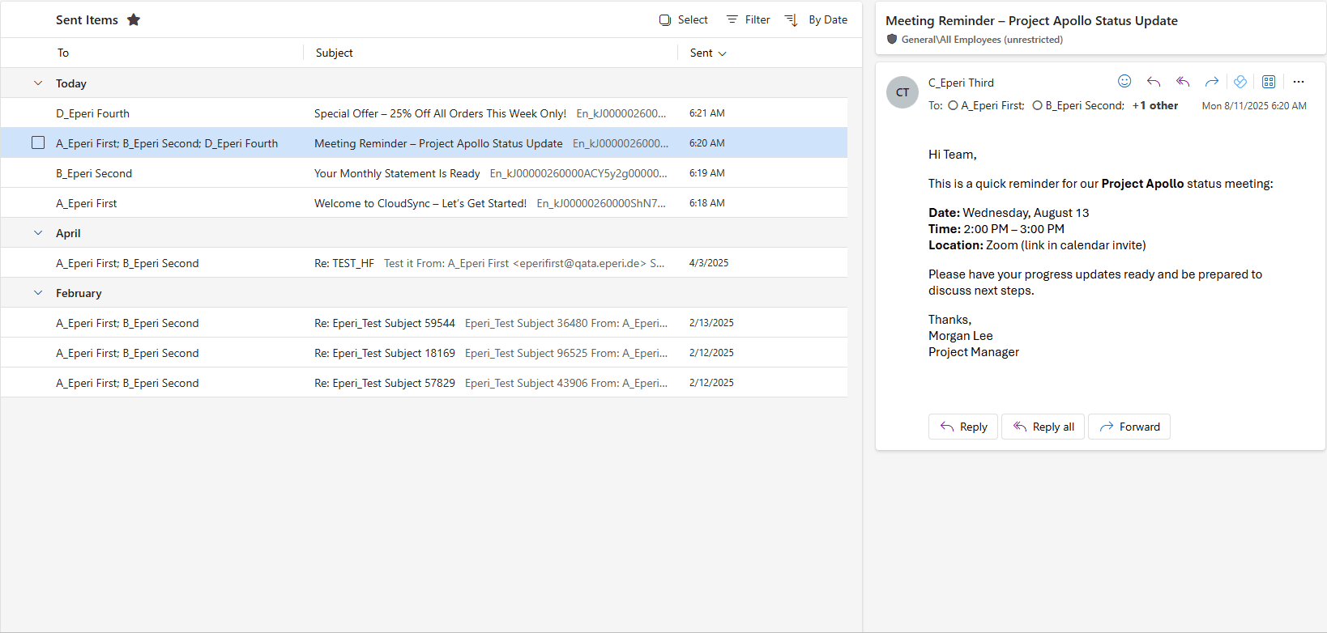Click the blue tag icon in message header

1240,81
